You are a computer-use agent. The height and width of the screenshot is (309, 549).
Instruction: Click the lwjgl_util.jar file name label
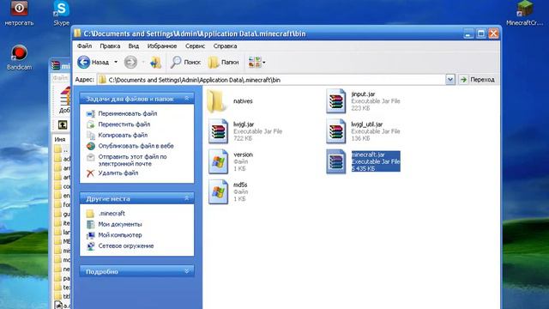367,124
